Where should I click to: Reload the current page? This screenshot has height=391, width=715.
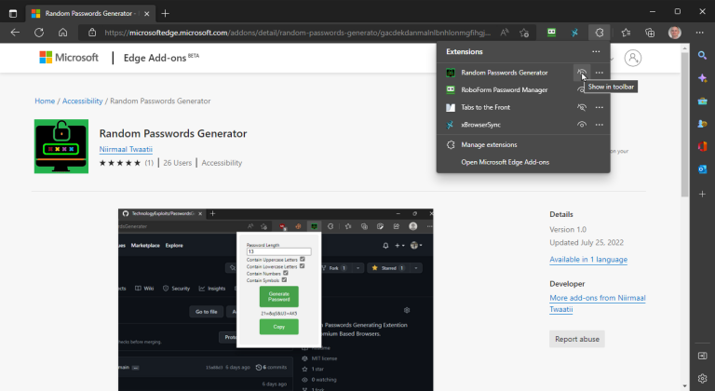coord(39,33)
